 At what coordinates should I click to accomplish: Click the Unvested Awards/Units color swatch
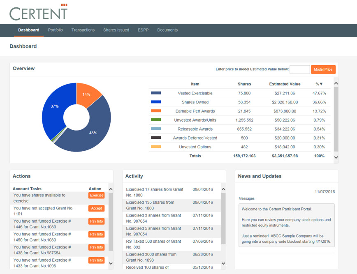tap(156, 120)
